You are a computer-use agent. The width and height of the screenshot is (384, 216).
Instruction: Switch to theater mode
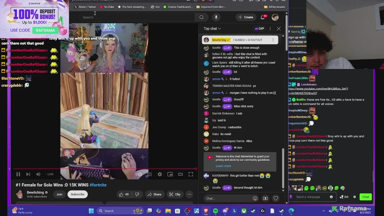coord(180,174)
